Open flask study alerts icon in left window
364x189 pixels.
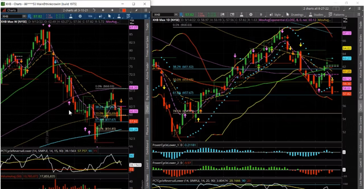(x=71, y=16)
